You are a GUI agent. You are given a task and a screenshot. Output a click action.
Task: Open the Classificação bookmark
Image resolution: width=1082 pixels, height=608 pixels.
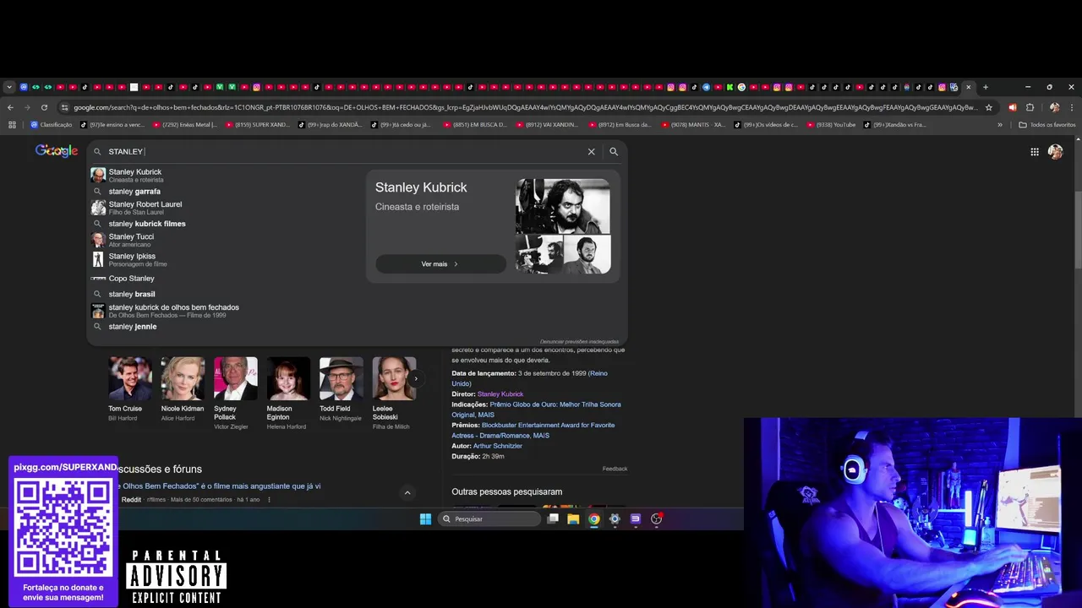coord(51,125)
